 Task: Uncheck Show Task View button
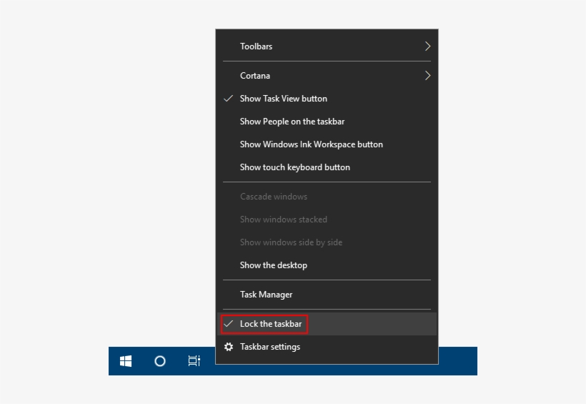point(283,99)
